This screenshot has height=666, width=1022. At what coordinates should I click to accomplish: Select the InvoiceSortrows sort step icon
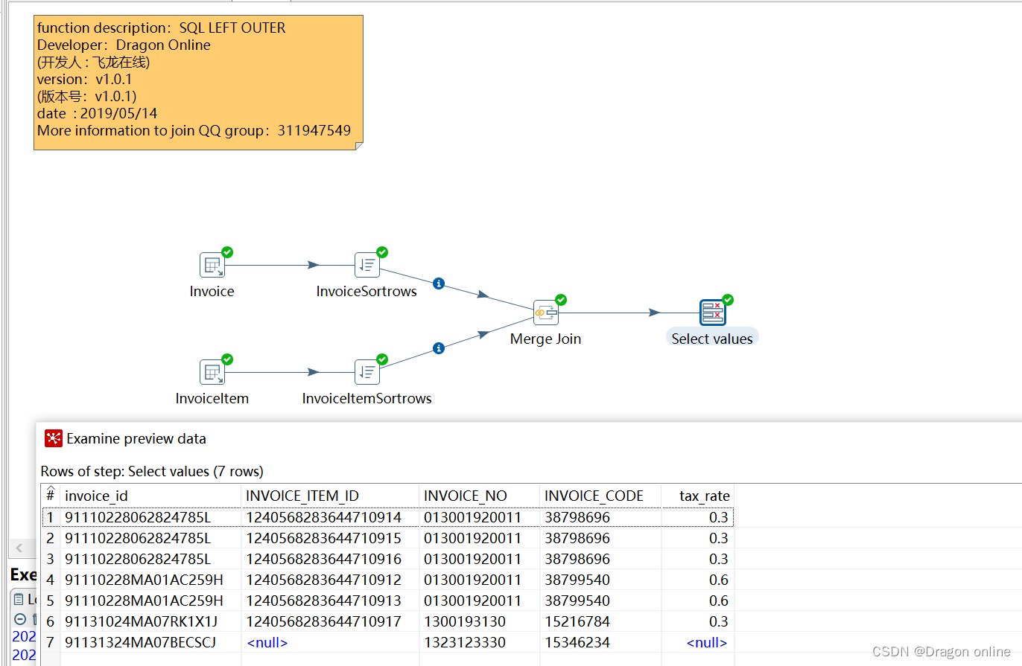pos(366,265)
